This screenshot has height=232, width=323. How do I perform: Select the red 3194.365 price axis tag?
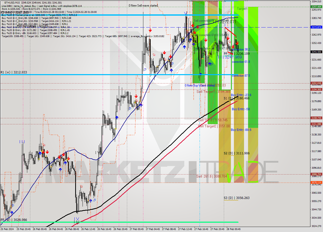pos(316,89)
